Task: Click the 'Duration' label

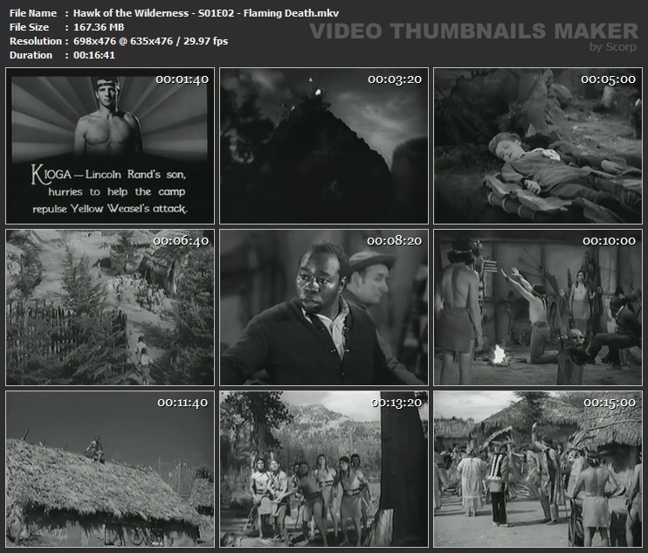Action: point(31,55)
